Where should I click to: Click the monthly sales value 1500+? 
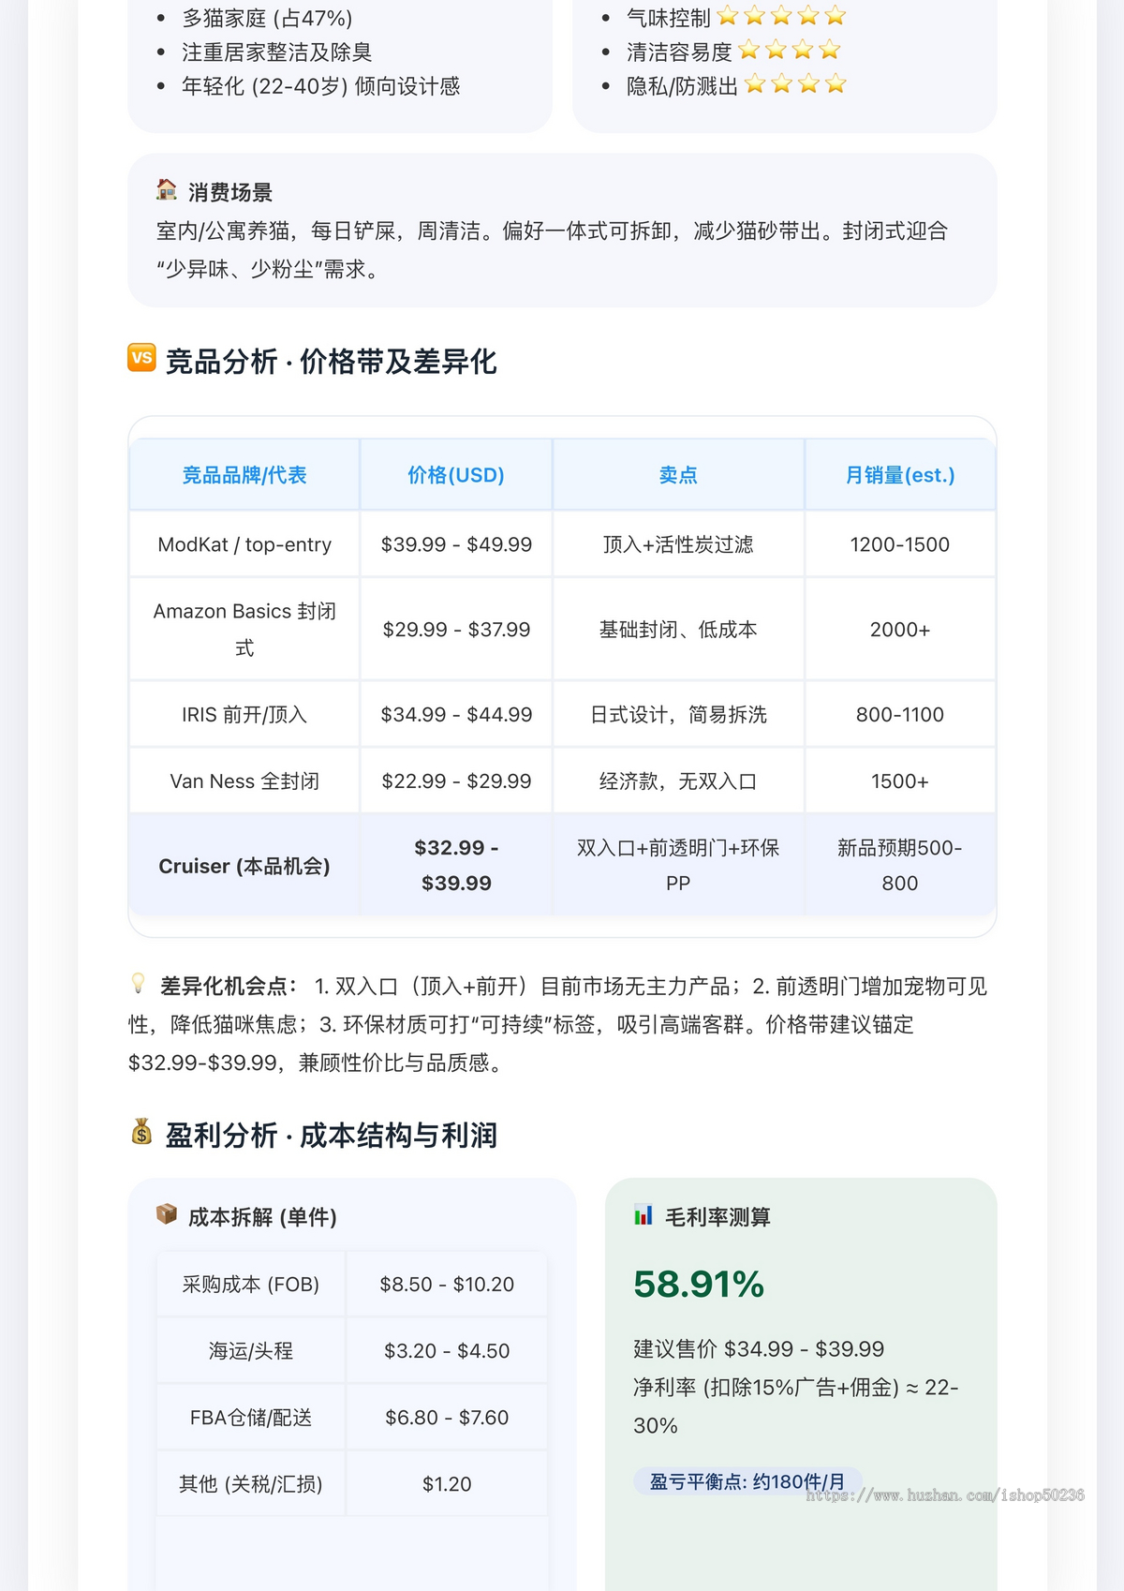point(900,781)
